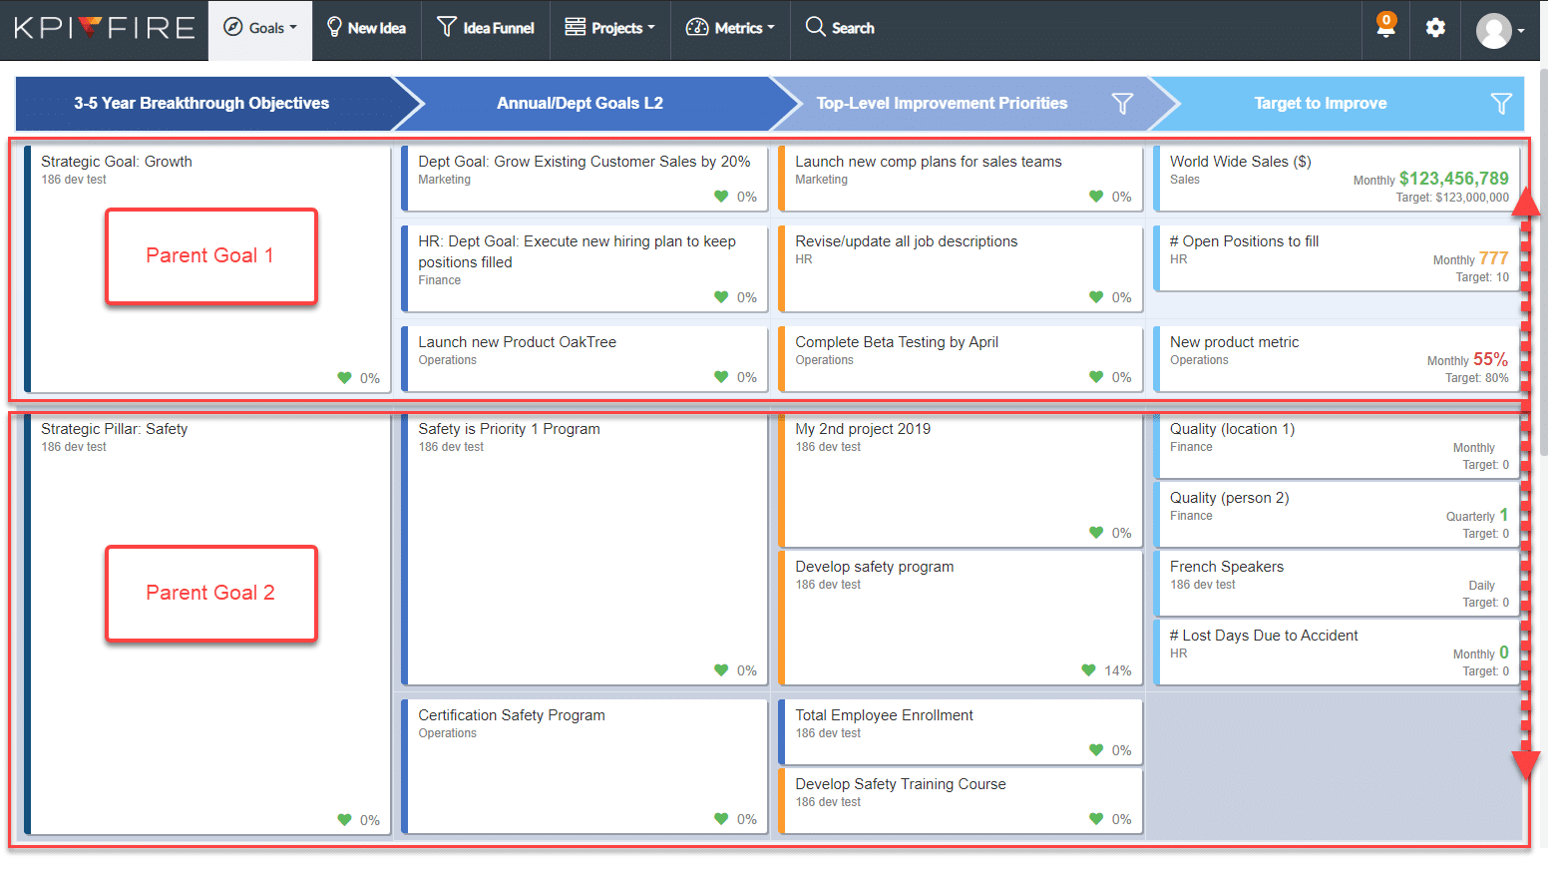
Task: Open # Open Positions to fill metric
Action: coord(1336,258)
